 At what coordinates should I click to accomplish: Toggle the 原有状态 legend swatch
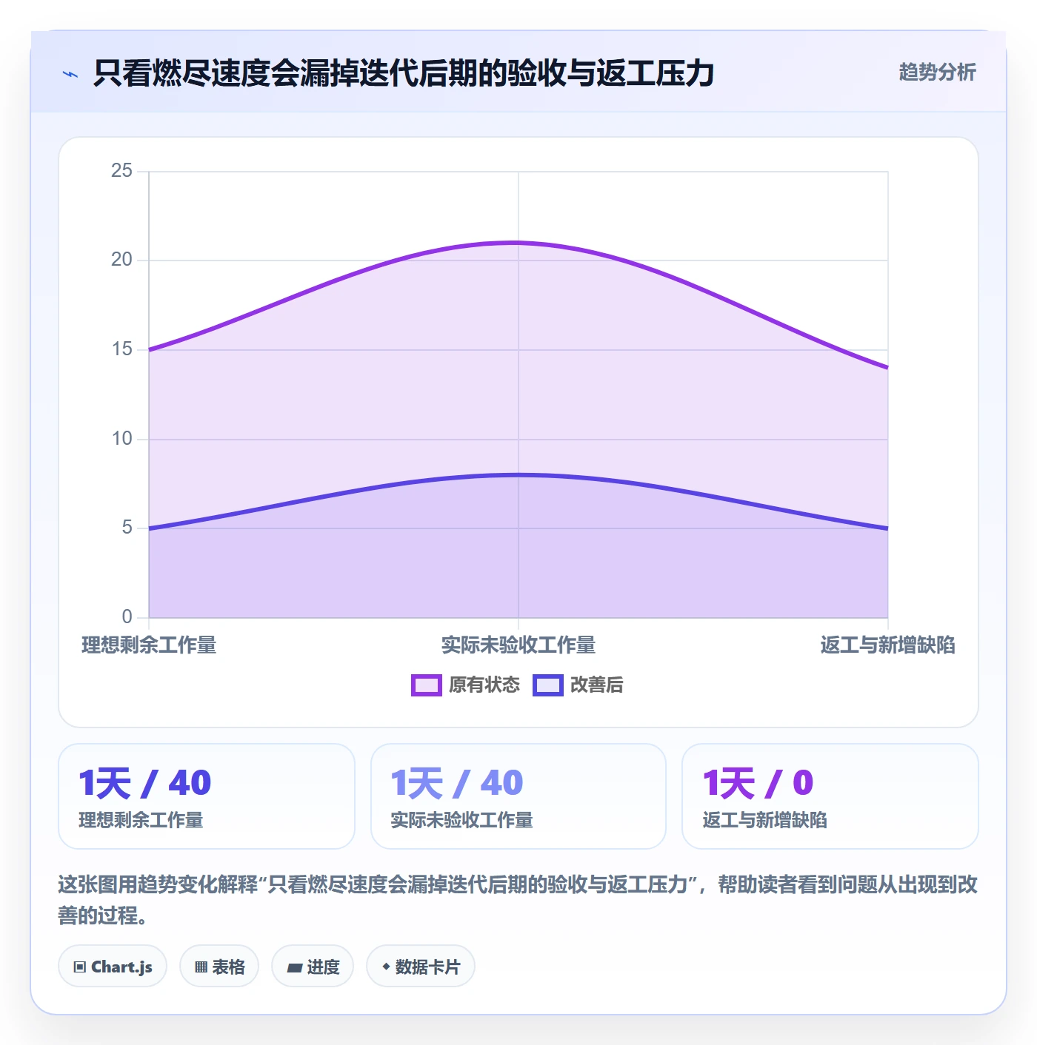426,685
